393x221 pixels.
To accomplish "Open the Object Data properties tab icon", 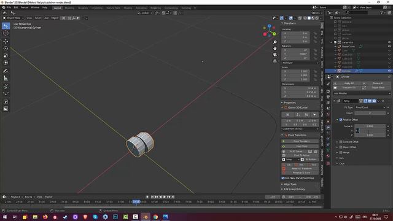I will click(x=328, y=150).
